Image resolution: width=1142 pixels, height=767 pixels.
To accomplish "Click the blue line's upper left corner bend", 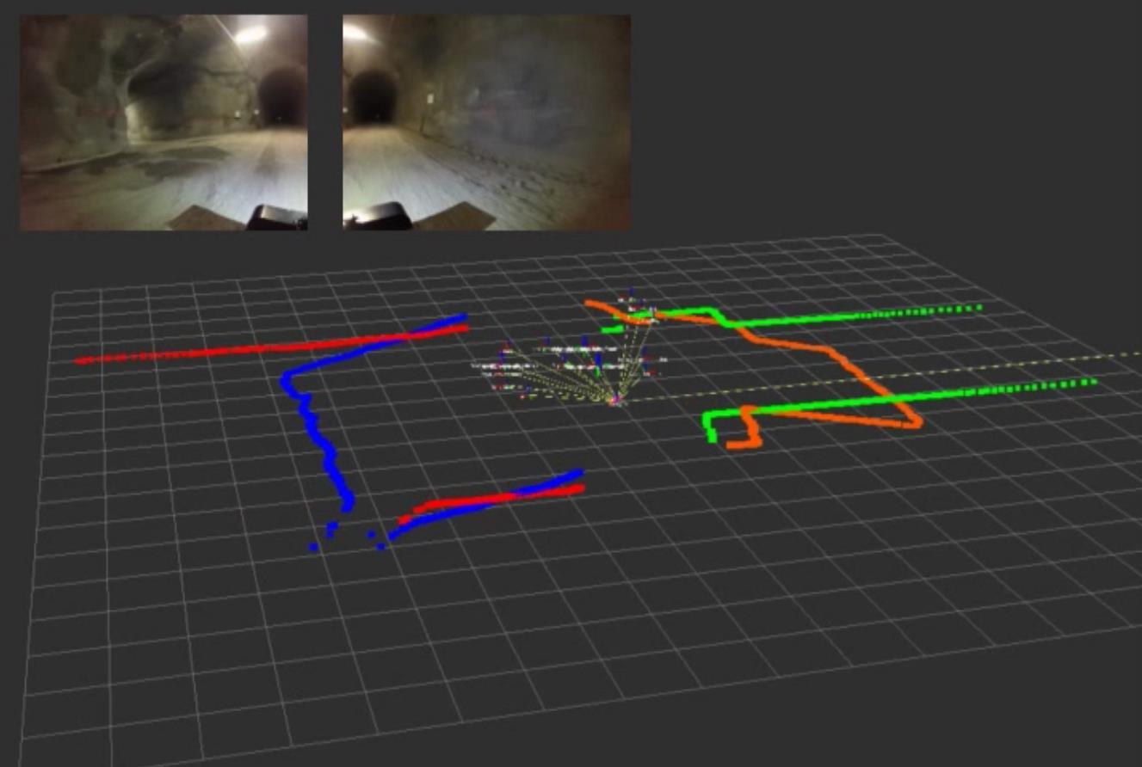I will (x=288, y=377).
